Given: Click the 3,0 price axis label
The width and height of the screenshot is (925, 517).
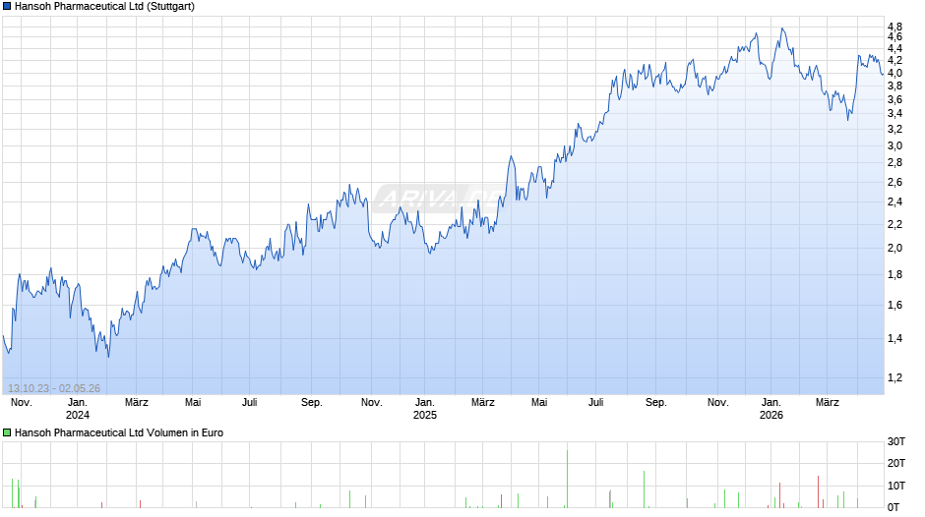Looking at the screenshot, I should [894, 145].
